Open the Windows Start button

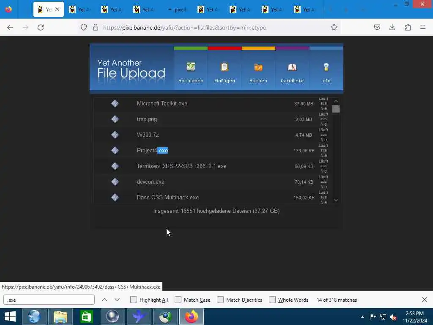pos(10,317)
